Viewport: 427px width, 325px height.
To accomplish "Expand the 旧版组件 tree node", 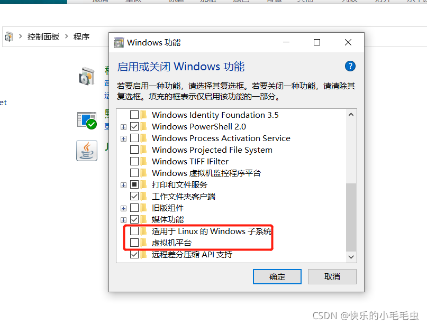I will coord(124,208).
